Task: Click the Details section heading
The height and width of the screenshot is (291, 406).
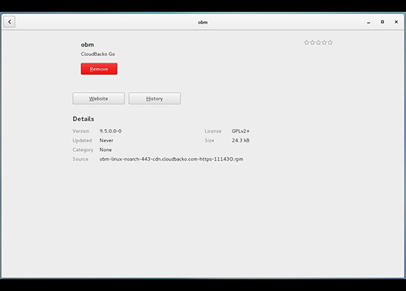Action: (x=83, y=119)
